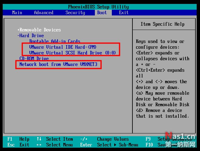Click the -/+ Change Values hint
The image size is (200, 151).
click(105, 139)
